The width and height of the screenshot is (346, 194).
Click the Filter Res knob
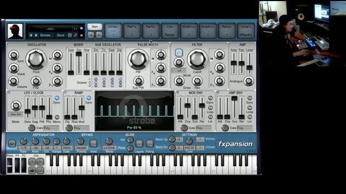click(x=197, y=81)
